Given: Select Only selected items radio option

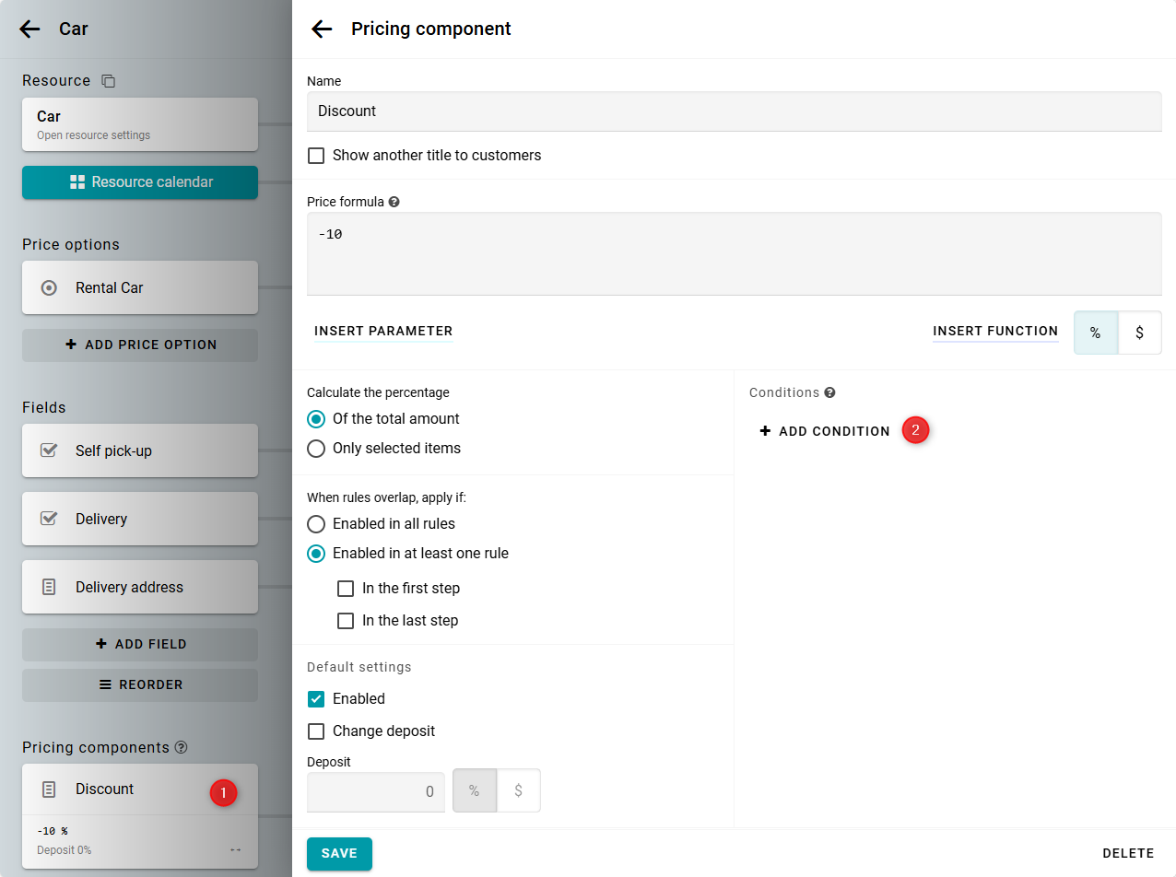Looking at the screenshot, I should click(x=316, y=449).
